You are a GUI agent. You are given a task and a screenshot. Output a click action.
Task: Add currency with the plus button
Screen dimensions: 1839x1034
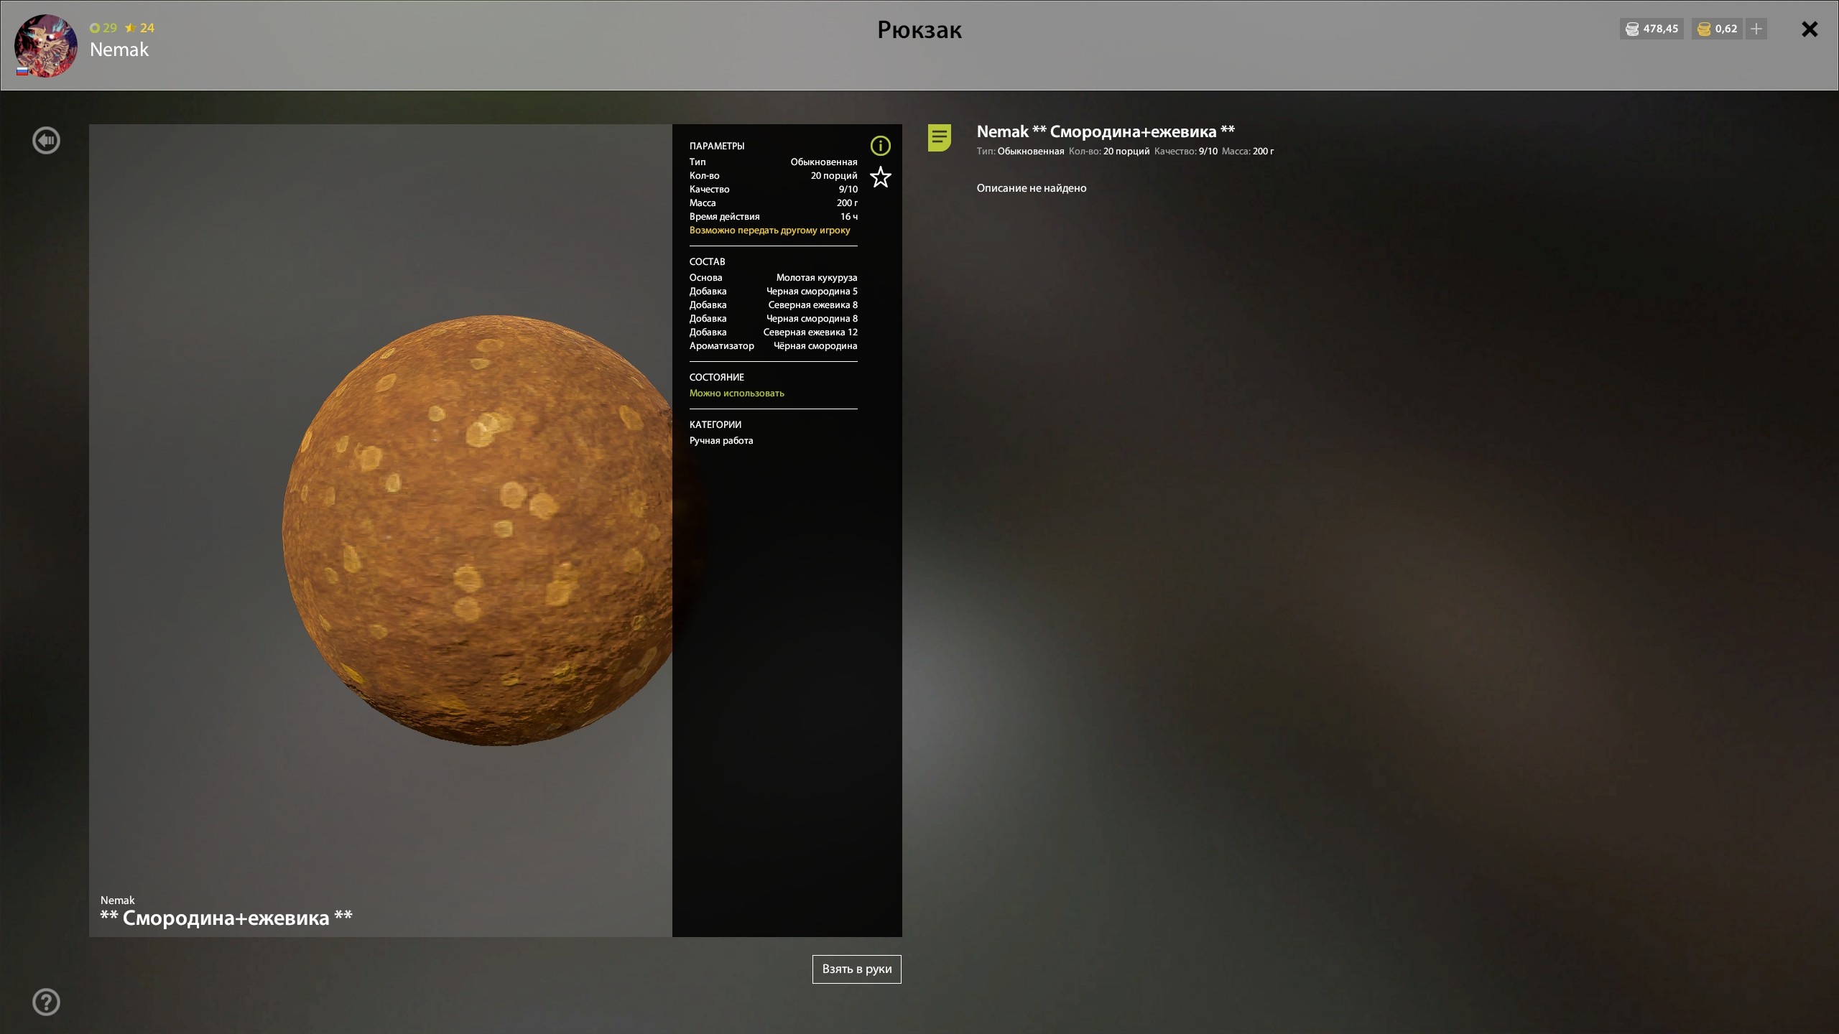tap(1756, 29)
